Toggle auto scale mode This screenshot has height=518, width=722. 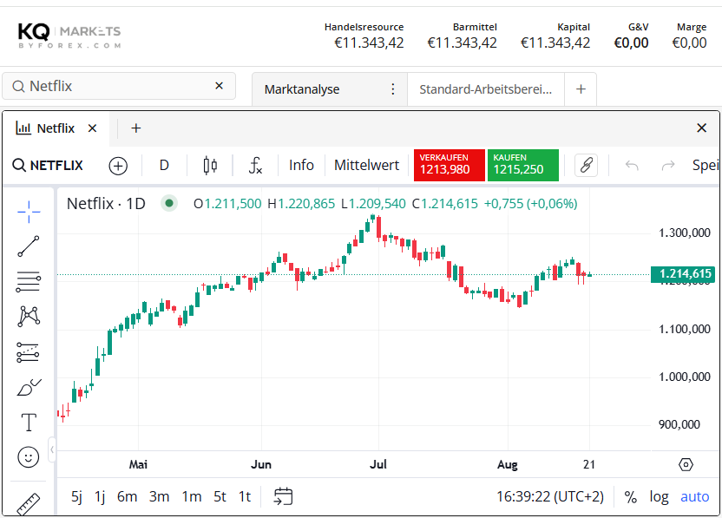tap(695, 497)
